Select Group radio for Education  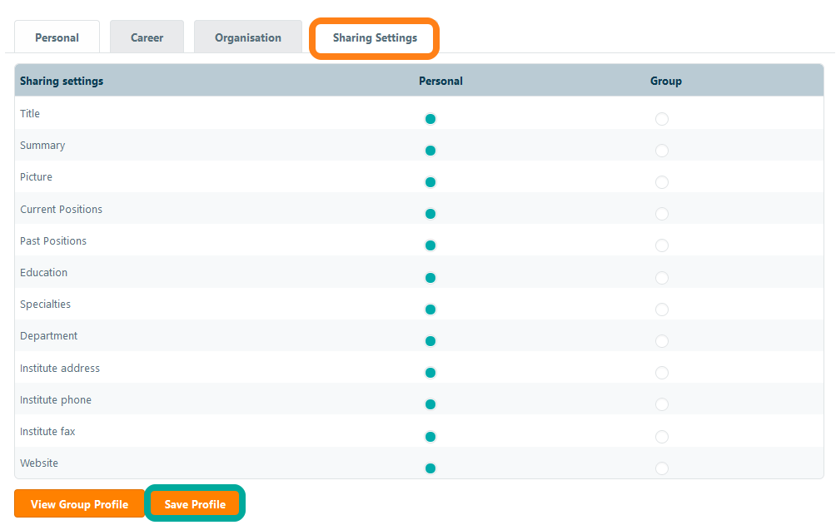pos(662,277)
